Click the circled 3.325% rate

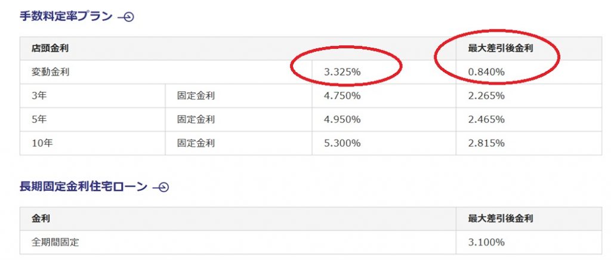tap(342, 72)
